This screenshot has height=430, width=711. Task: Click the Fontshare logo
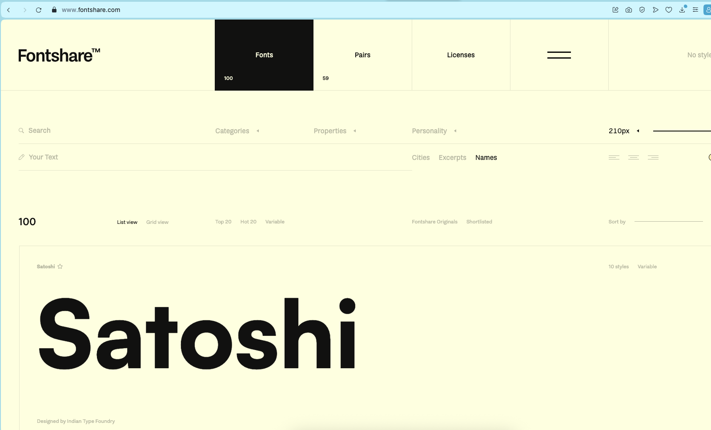pyautogui.click(x=59, y=55)
